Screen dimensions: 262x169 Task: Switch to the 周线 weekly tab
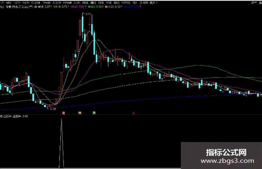(93, 3)
